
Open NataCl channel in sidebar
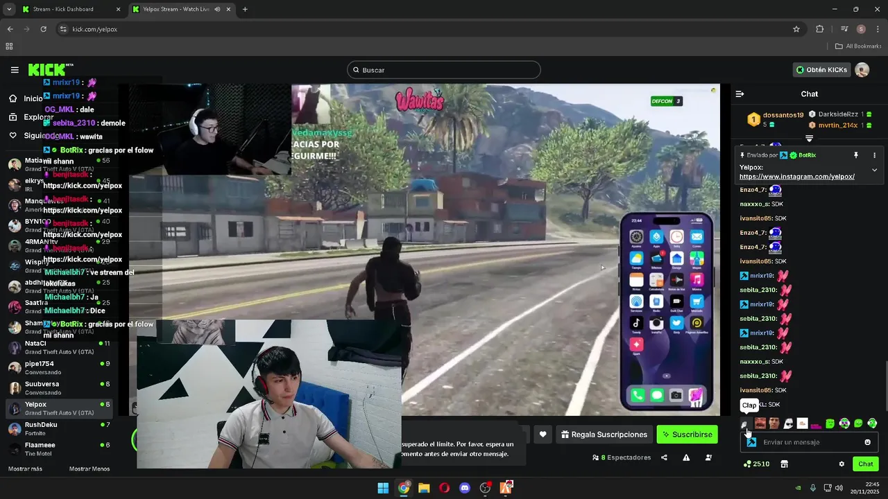click(x=59, y=347)
